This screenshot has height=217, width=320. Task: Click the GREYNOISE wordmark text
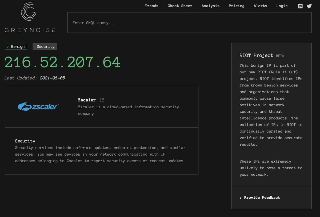pyautogui.click(x=30, y=30)
